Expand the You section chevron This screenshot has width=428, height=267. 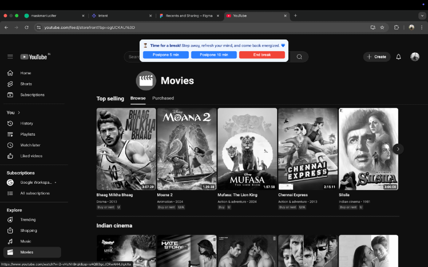[x=19, y=113]
